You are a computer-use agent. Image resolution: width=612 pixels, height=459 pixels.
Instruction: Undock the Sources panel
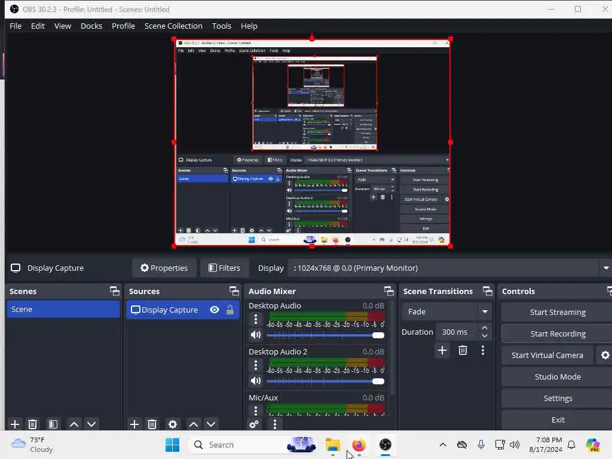point(234,291)
